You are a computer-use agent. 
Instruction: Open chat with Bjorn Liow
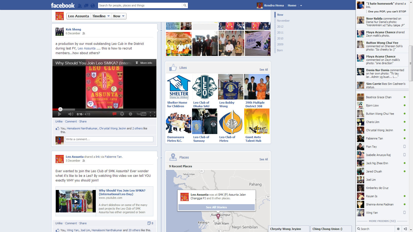(382, 105)
